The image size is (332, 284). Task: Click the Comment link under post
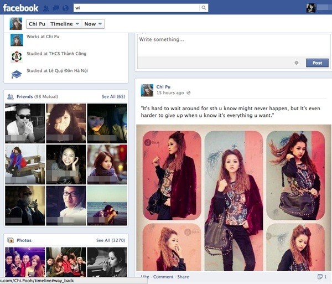163,277
